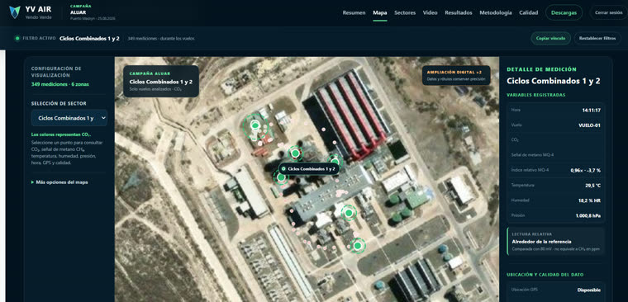The width and height of the screenshot is (628, 302).
Task: Click the VUELO-01 flight value
Action: pos(589,125)
